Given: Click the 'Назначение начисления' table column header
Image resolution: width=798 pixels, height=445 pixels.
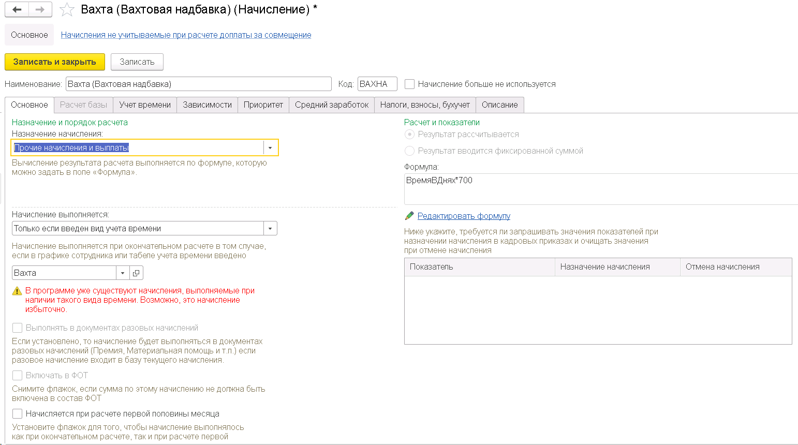Looking at the screenshot, I should (617, 267).
